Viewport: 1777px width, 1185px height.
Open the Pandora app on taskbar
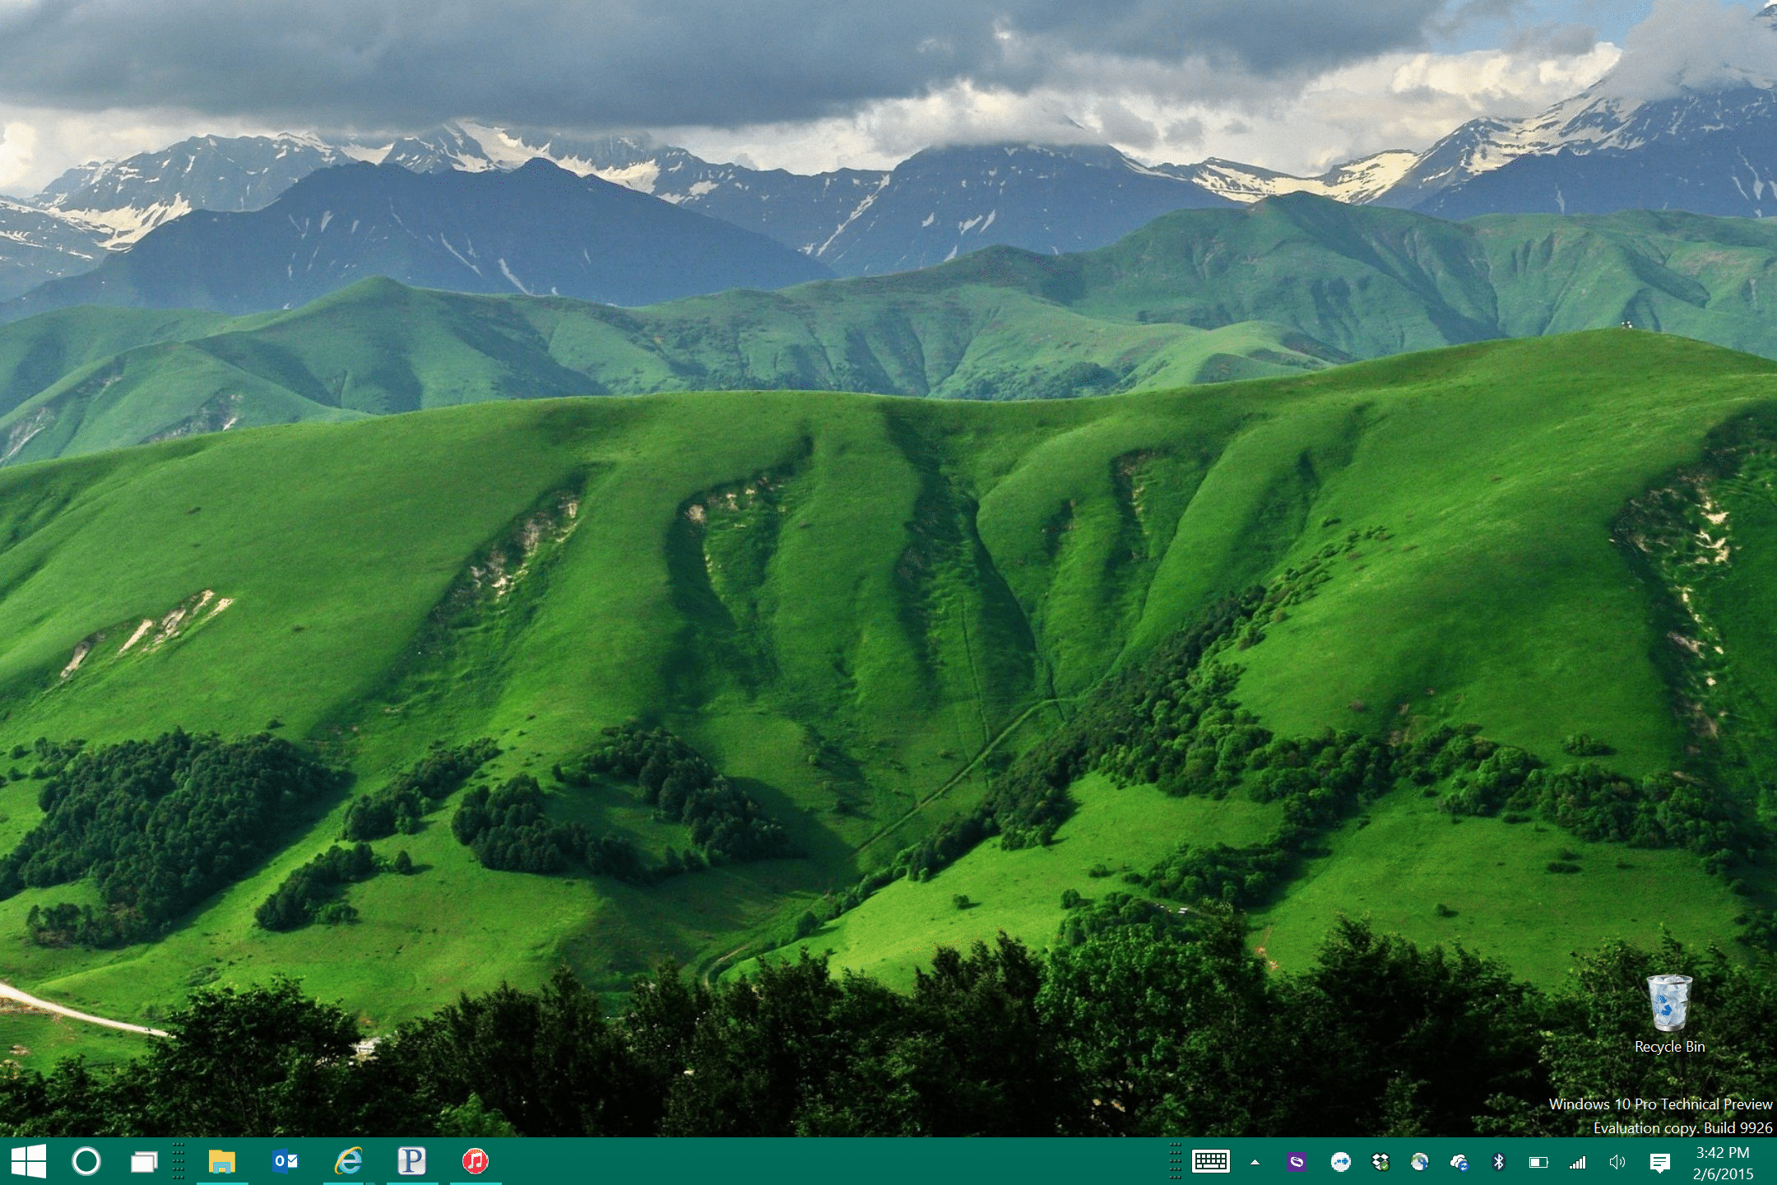[x=411, y=1161]
